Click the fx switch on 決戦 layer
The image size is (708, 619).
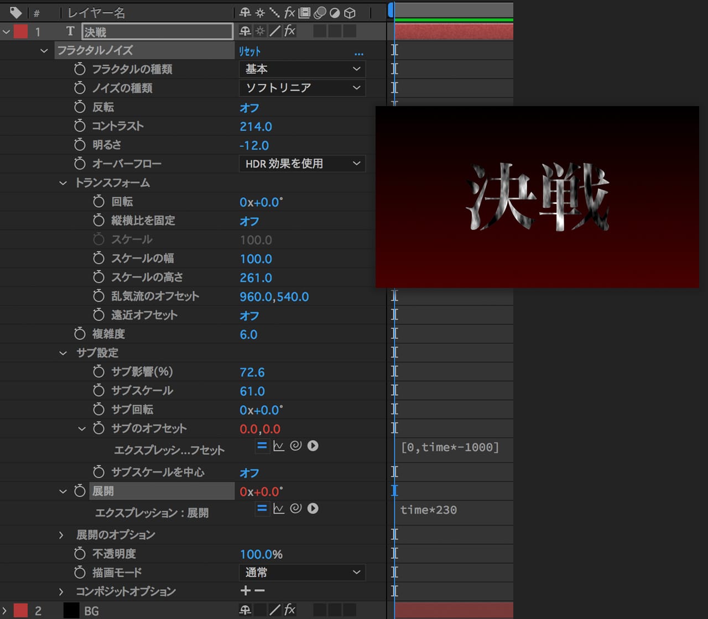click(289, 31)
